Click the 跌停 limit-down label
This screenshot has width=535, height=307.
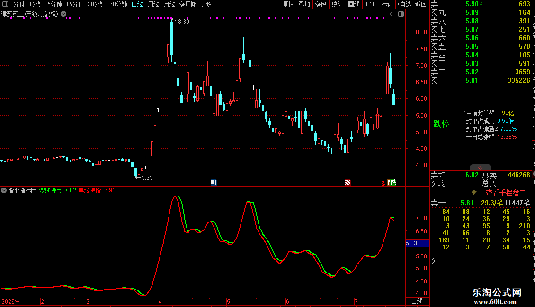click(442, 124)
